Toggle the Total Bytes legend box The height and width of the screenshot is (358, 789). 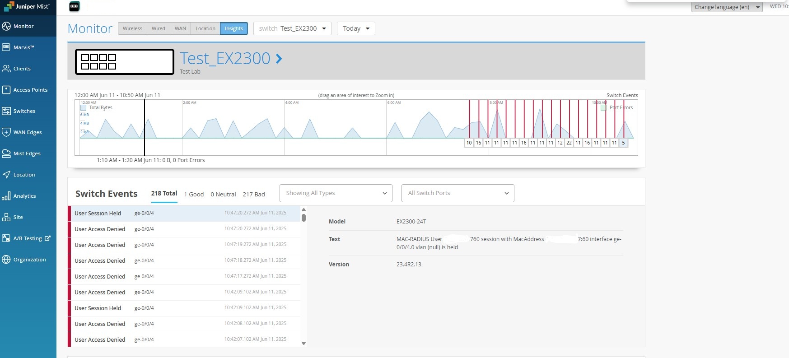(83, 108)
